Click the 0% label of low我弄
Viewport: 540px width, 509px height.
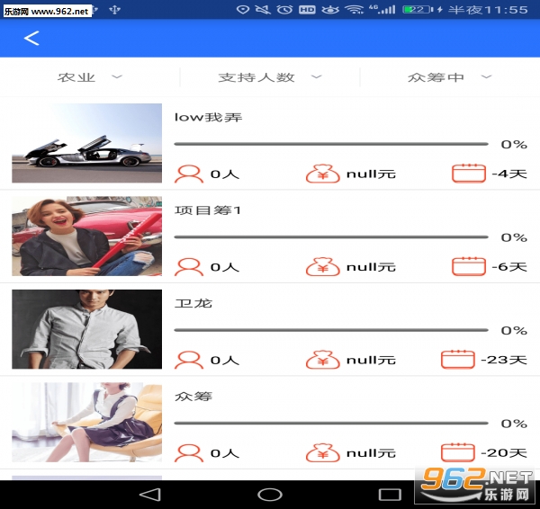pyautogui.click(x=514, y=145)
